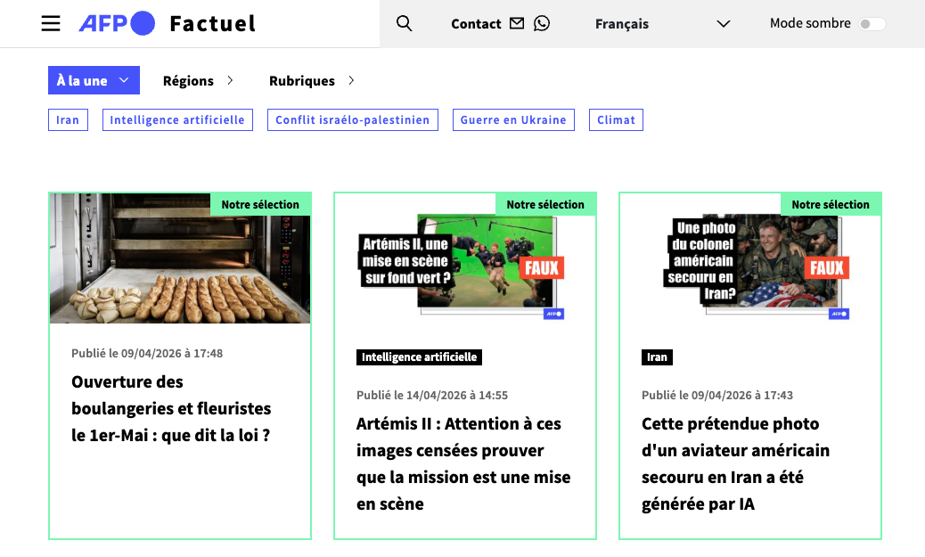Click the chevron next to Régions
This screenshot has width=925, height=557.
pyautogui.click(x=230, y=80)
